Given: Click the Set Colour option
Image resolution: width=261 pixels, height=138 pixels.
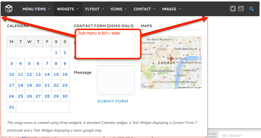Looking at the screenshot, I should [x=231, y=136].
